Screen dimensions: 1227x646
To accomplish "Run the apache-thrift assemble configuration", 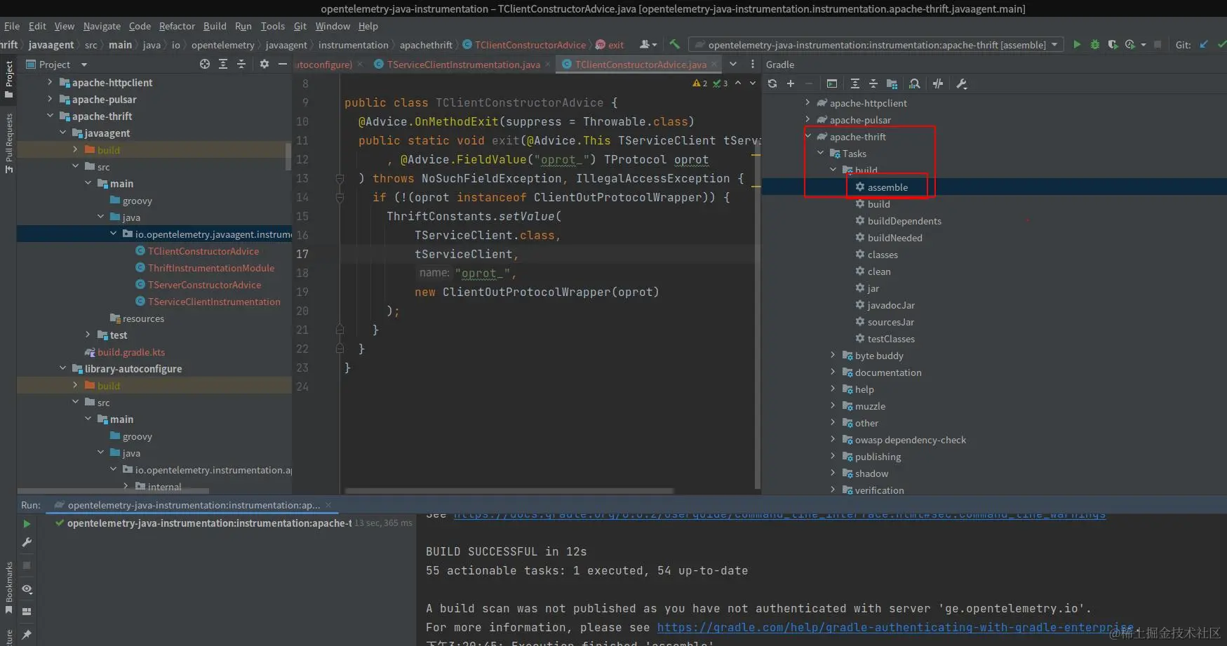I will tap(1077, 45).
